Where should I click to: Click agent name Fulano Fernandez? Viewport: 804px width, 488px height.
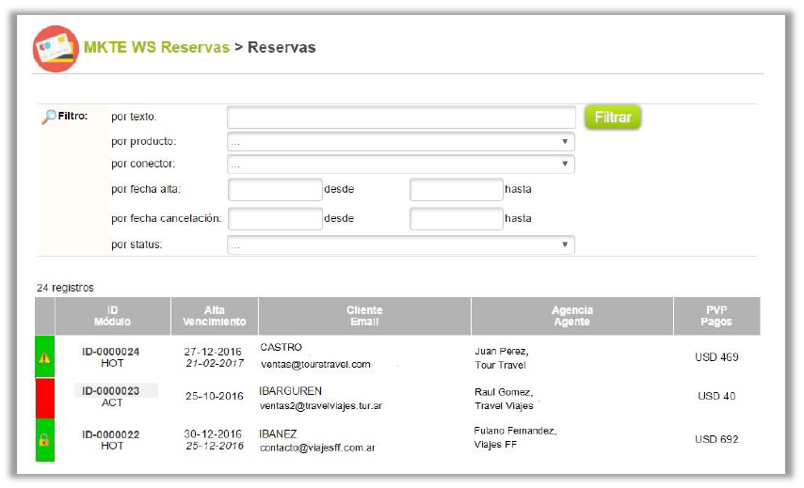pyautogui.click(x=515, y=431)
